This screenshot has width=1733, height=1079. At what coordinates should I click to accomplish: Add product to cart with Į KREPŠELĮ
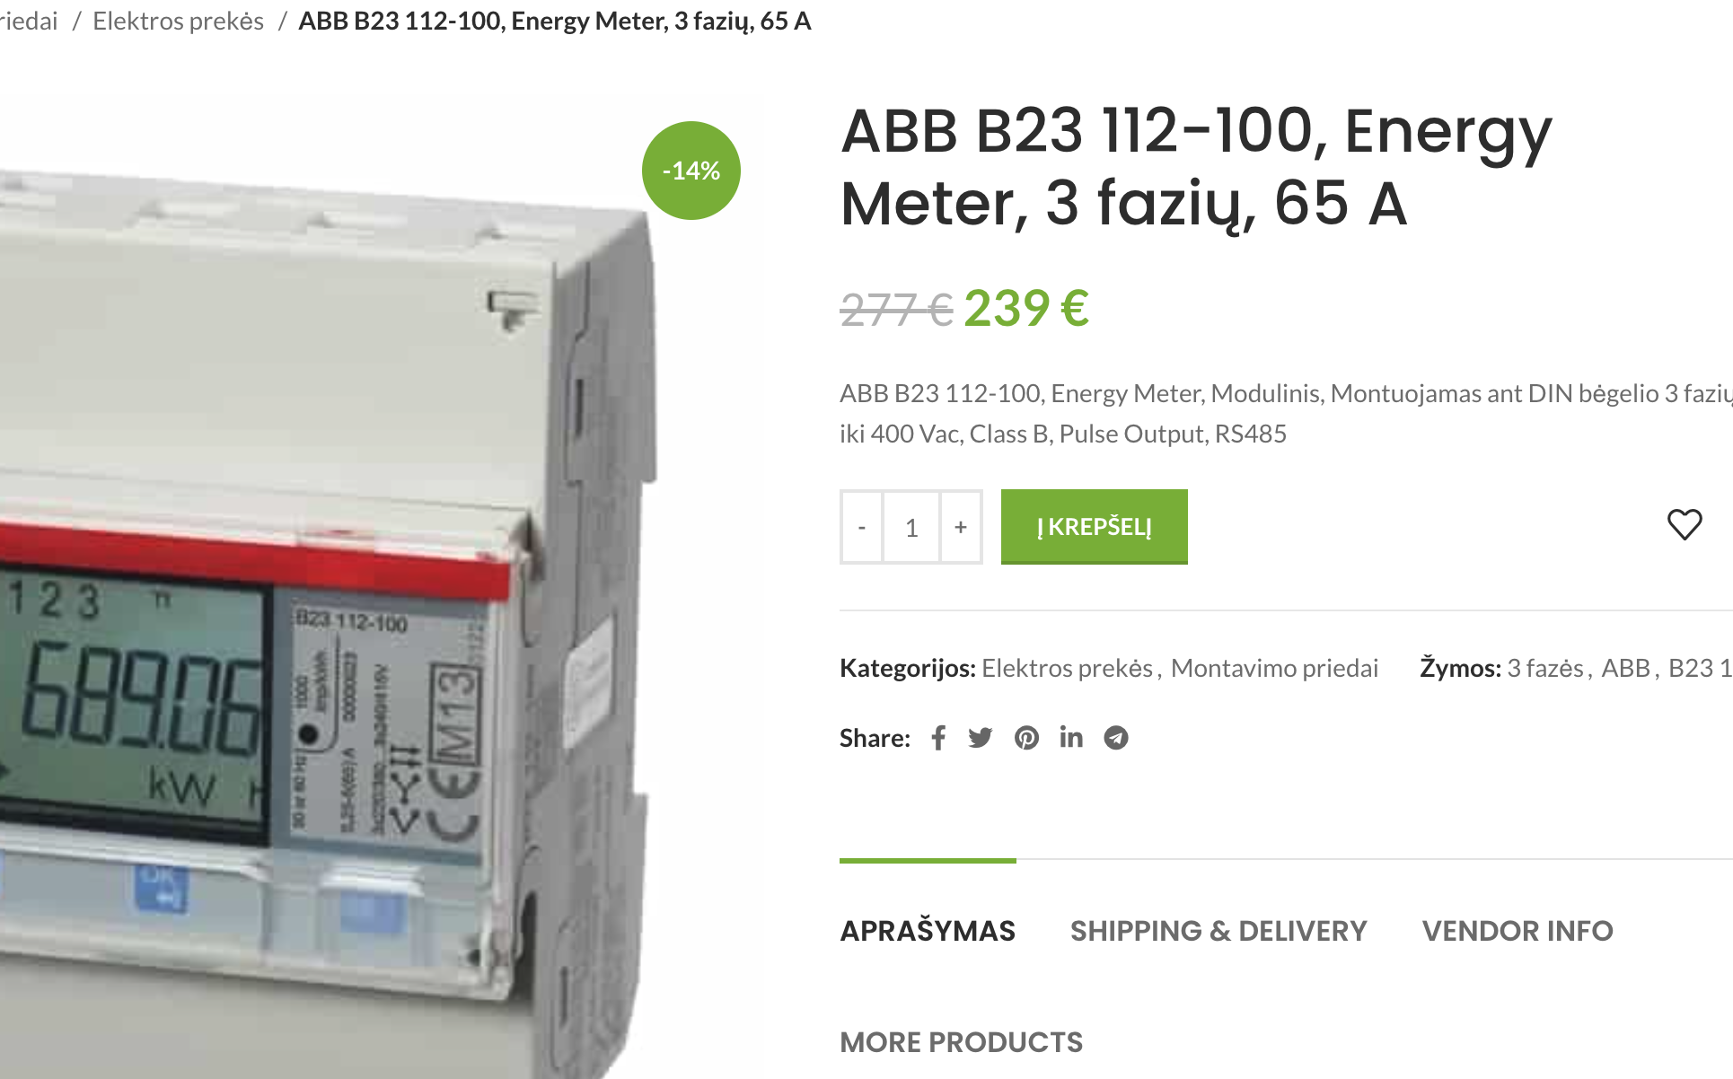point(1095,527)
